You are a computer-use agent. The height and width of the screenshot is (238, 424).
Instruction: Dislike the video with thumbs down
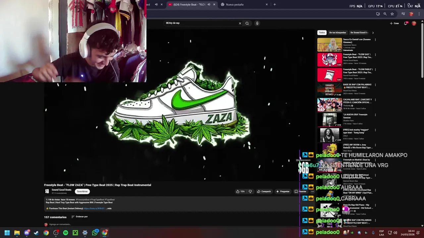(250, 191)
